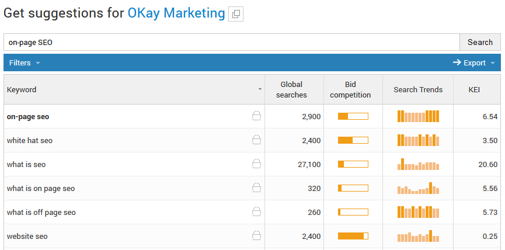Add website seo keyword to basket
Viewport: 505px width, 250px height.
[256, 235]
